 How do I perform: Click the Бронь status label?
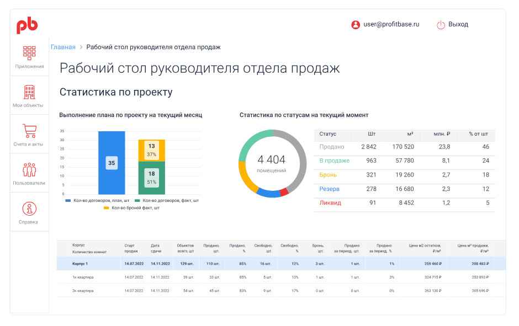click(328, 175)
